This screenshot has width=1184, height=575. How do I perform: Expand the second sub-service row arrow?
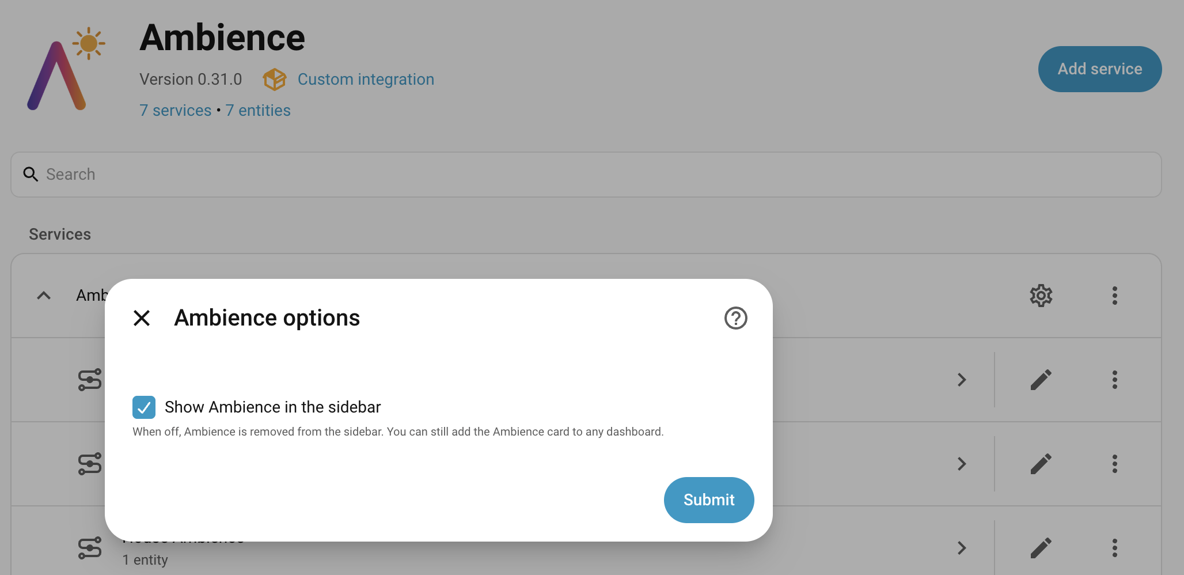962,464
